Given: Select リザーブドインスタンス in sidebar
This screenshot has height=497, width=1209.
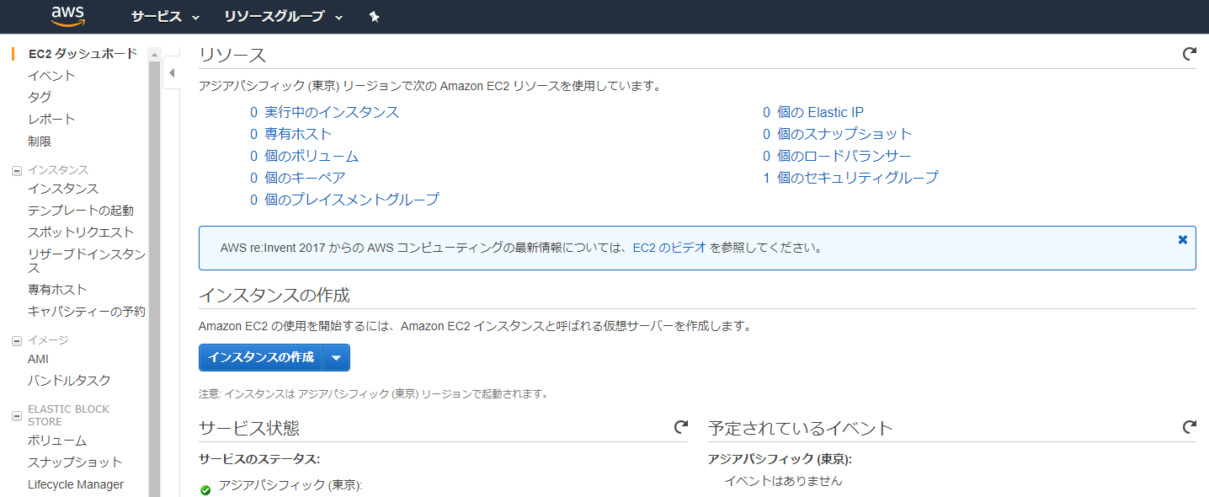Looking at the screenshot, I should tap(87, 261).
